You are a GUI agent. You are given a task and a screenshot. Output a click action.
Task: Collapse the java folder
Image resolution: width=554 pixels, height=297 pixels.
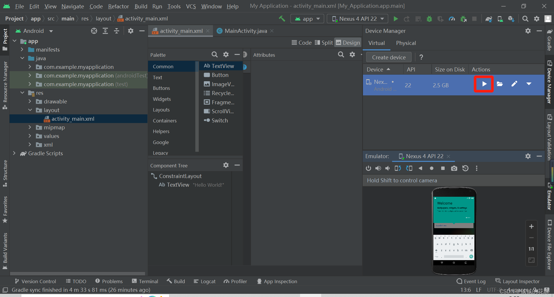22,58
